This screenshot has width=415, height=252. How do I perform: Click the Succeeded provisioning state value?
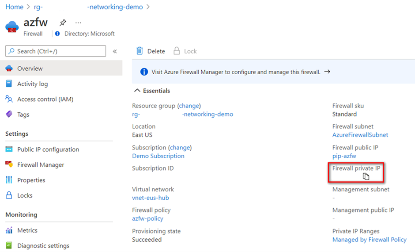[x=147, y=240]
